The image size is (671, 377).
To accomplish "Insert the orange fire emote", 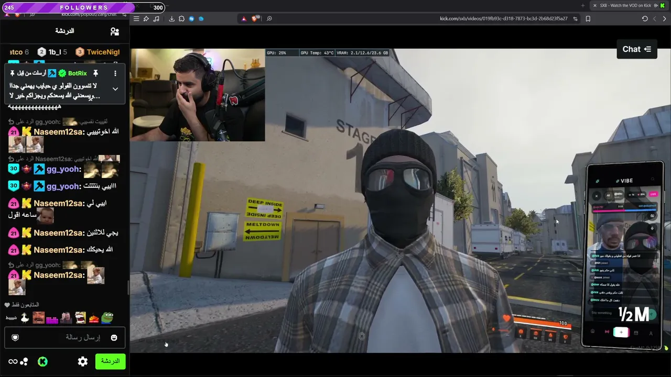I will (93, 318).
